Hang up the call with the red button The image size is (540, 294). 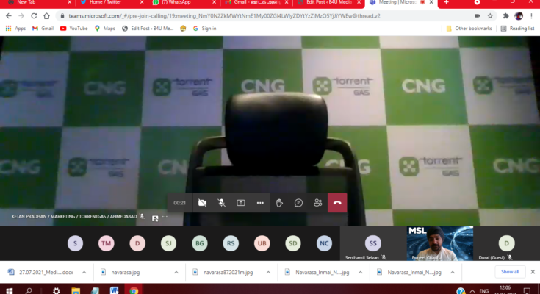pos(337,203)
